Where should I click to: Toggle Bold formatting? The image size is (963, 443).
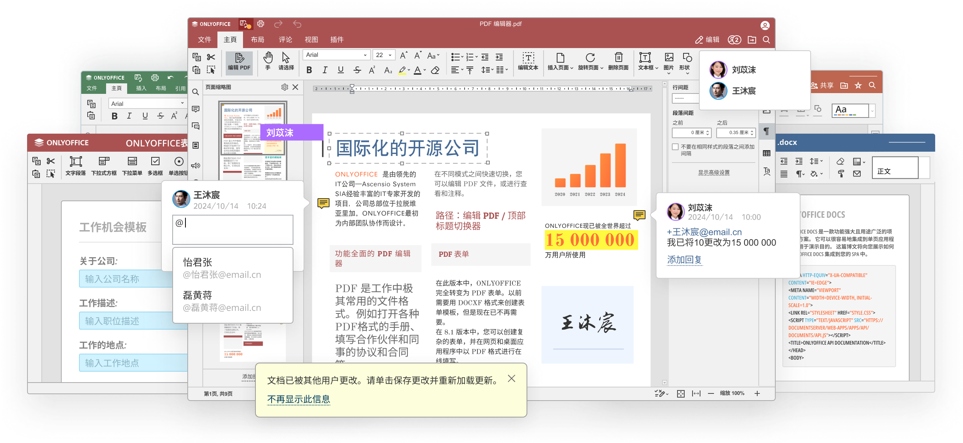click(x=309, y=69)
